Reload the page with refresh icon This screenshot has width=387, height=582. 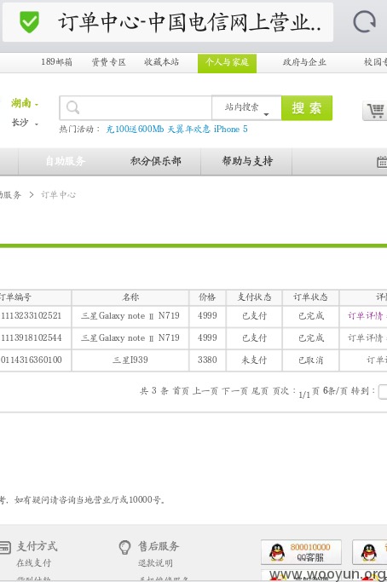(364, 21)
